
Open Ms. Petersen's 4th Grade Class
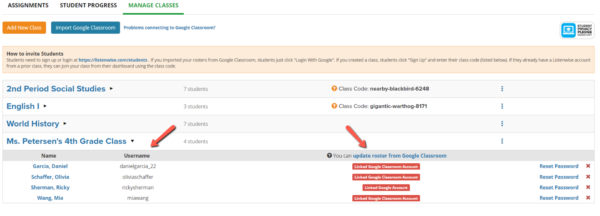click(x=66, y=141)
